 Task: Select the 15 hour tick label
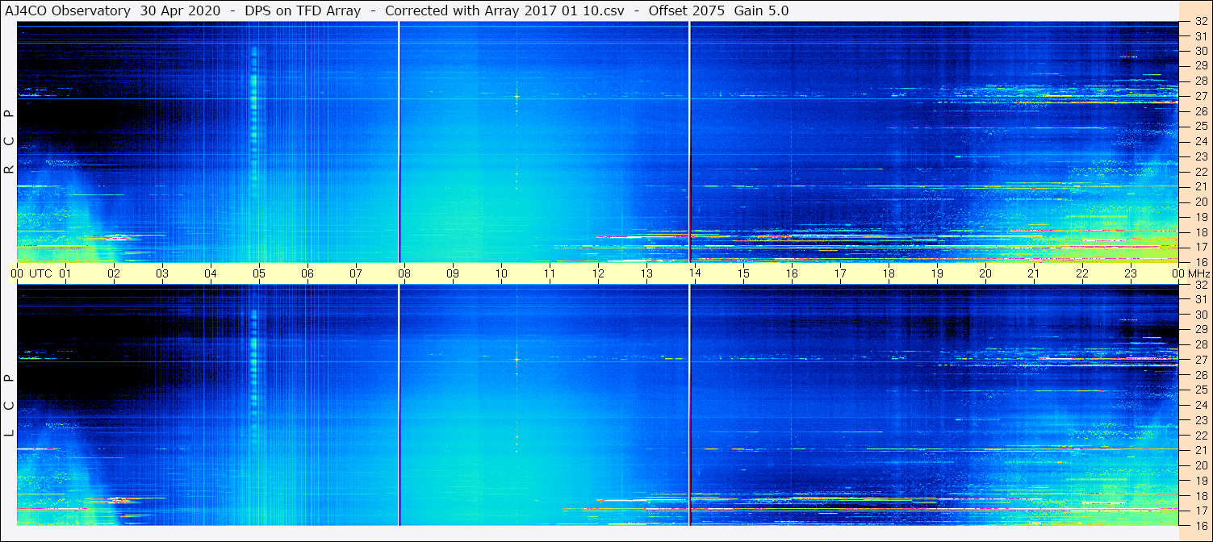[x=743, y=274]
